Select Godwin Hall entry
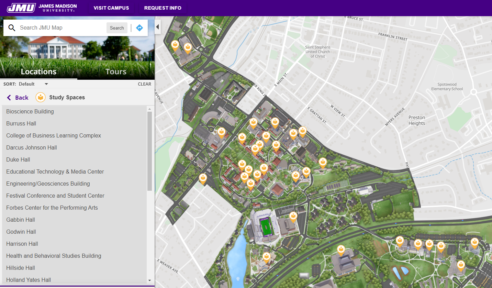 (75, 232)
